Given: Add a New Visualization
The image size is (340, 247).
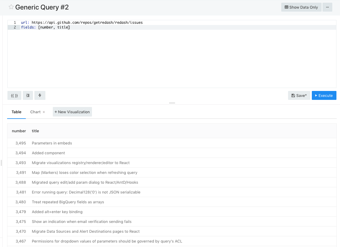Looking at the screenshot, I should pyautogui.click(x=72, y=112).
